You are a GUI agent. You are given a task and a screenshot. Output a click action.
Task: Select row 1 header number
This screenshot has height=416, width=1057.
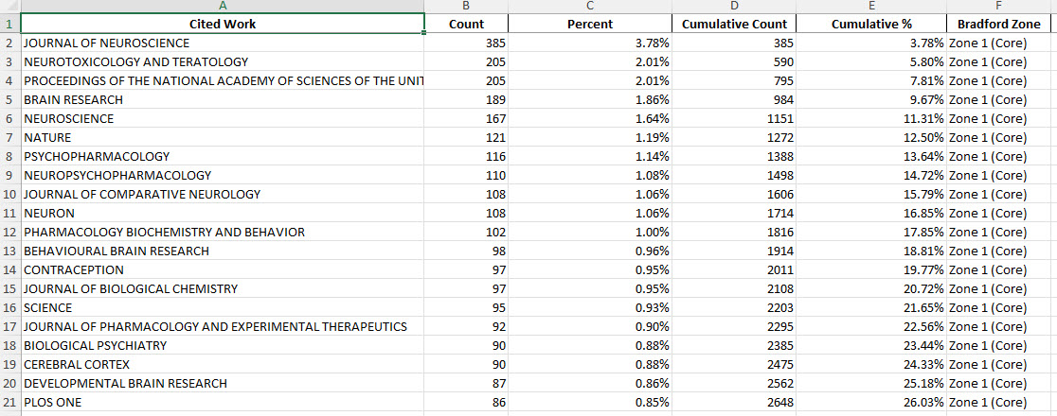tap(10, 25)
